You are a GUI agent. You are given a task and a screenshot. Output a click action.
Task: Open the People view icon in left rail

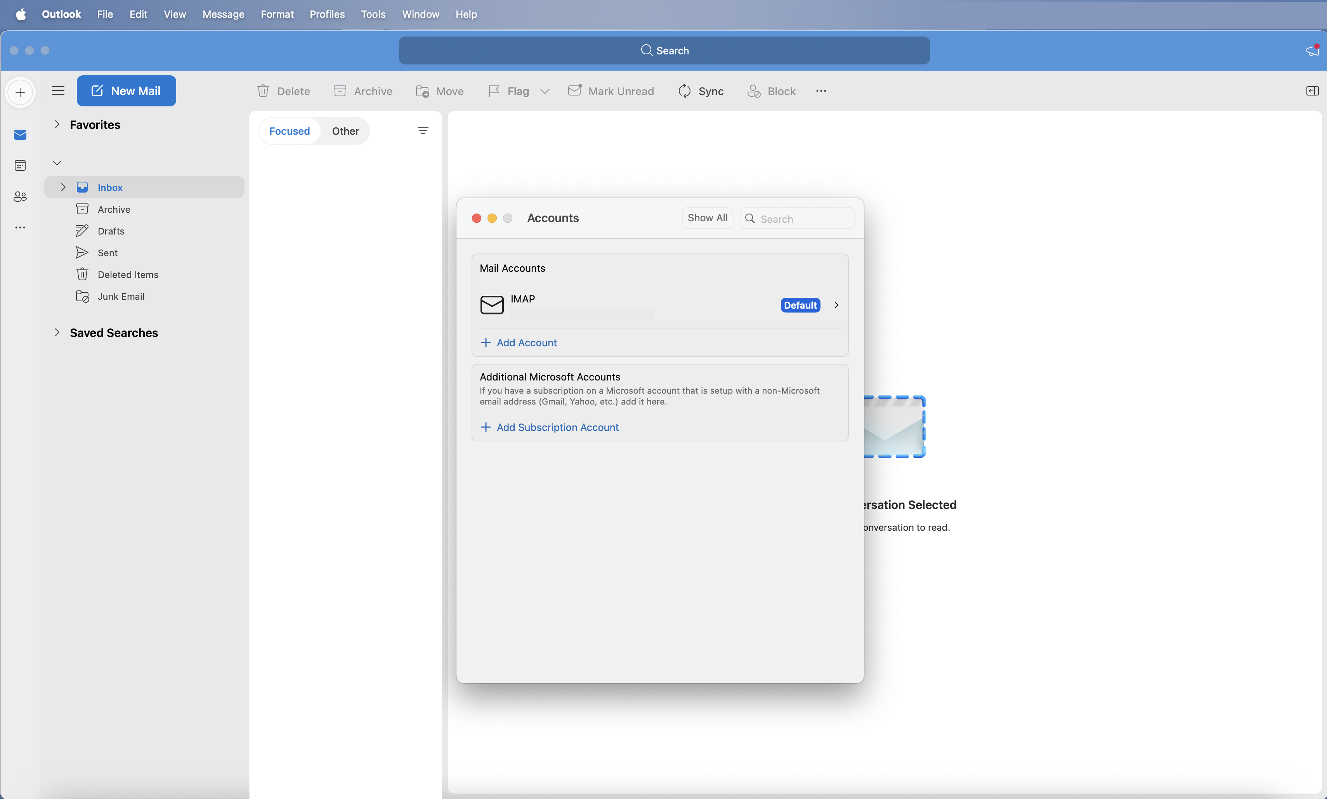(x=21, y=196)
